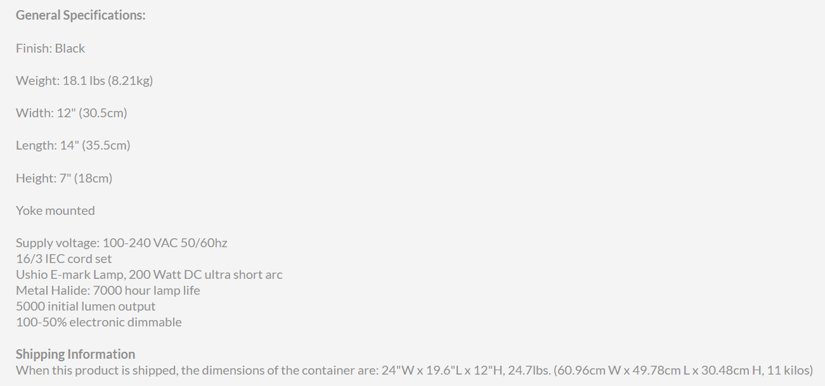This screenshot has width=825, height=386.
Task: Click the Shipping Information heading
Action: tap(75, 354)
